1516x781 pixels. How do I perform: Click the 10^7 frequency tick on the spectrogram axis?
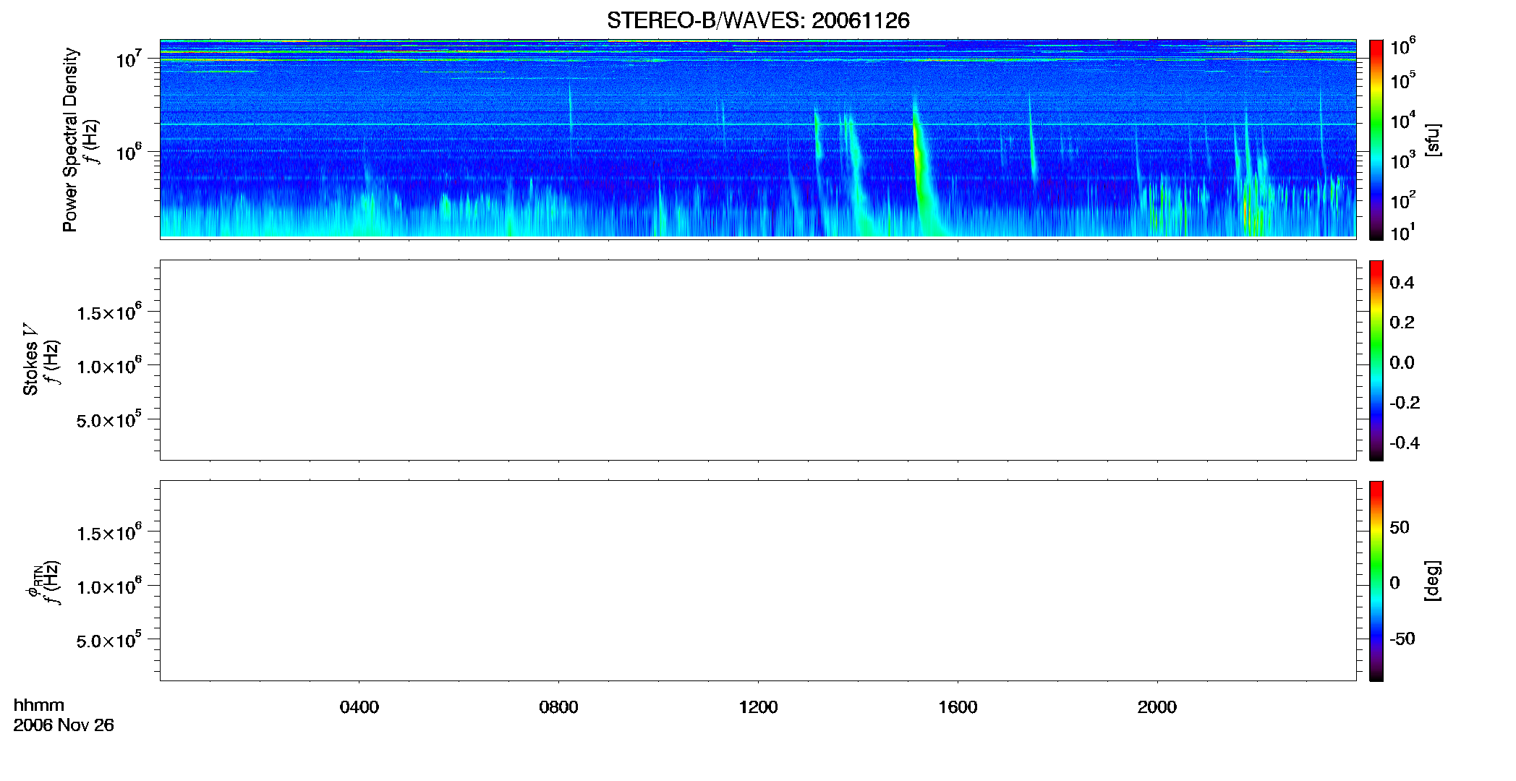point(129,59)
